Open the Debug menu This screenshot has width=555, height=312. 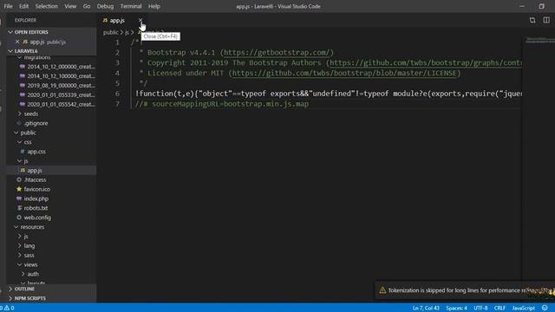[105, 6]
